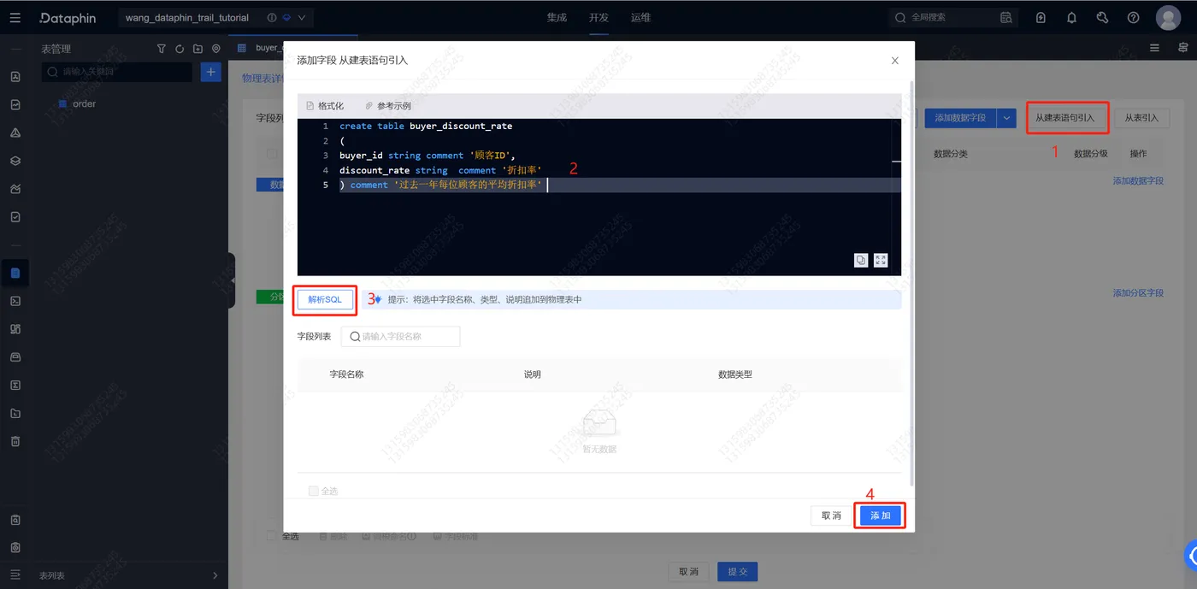The image size is (1197, 589).
Task: Expand the SQL editor to fullscreen
Action: point(881,261)
